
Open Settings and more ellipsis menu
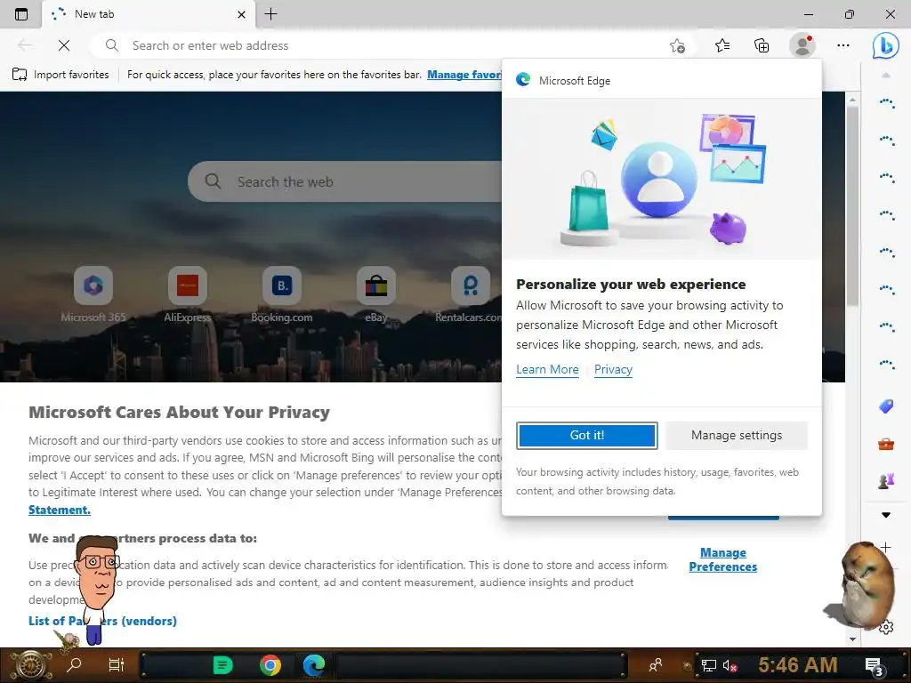point(843,45)
